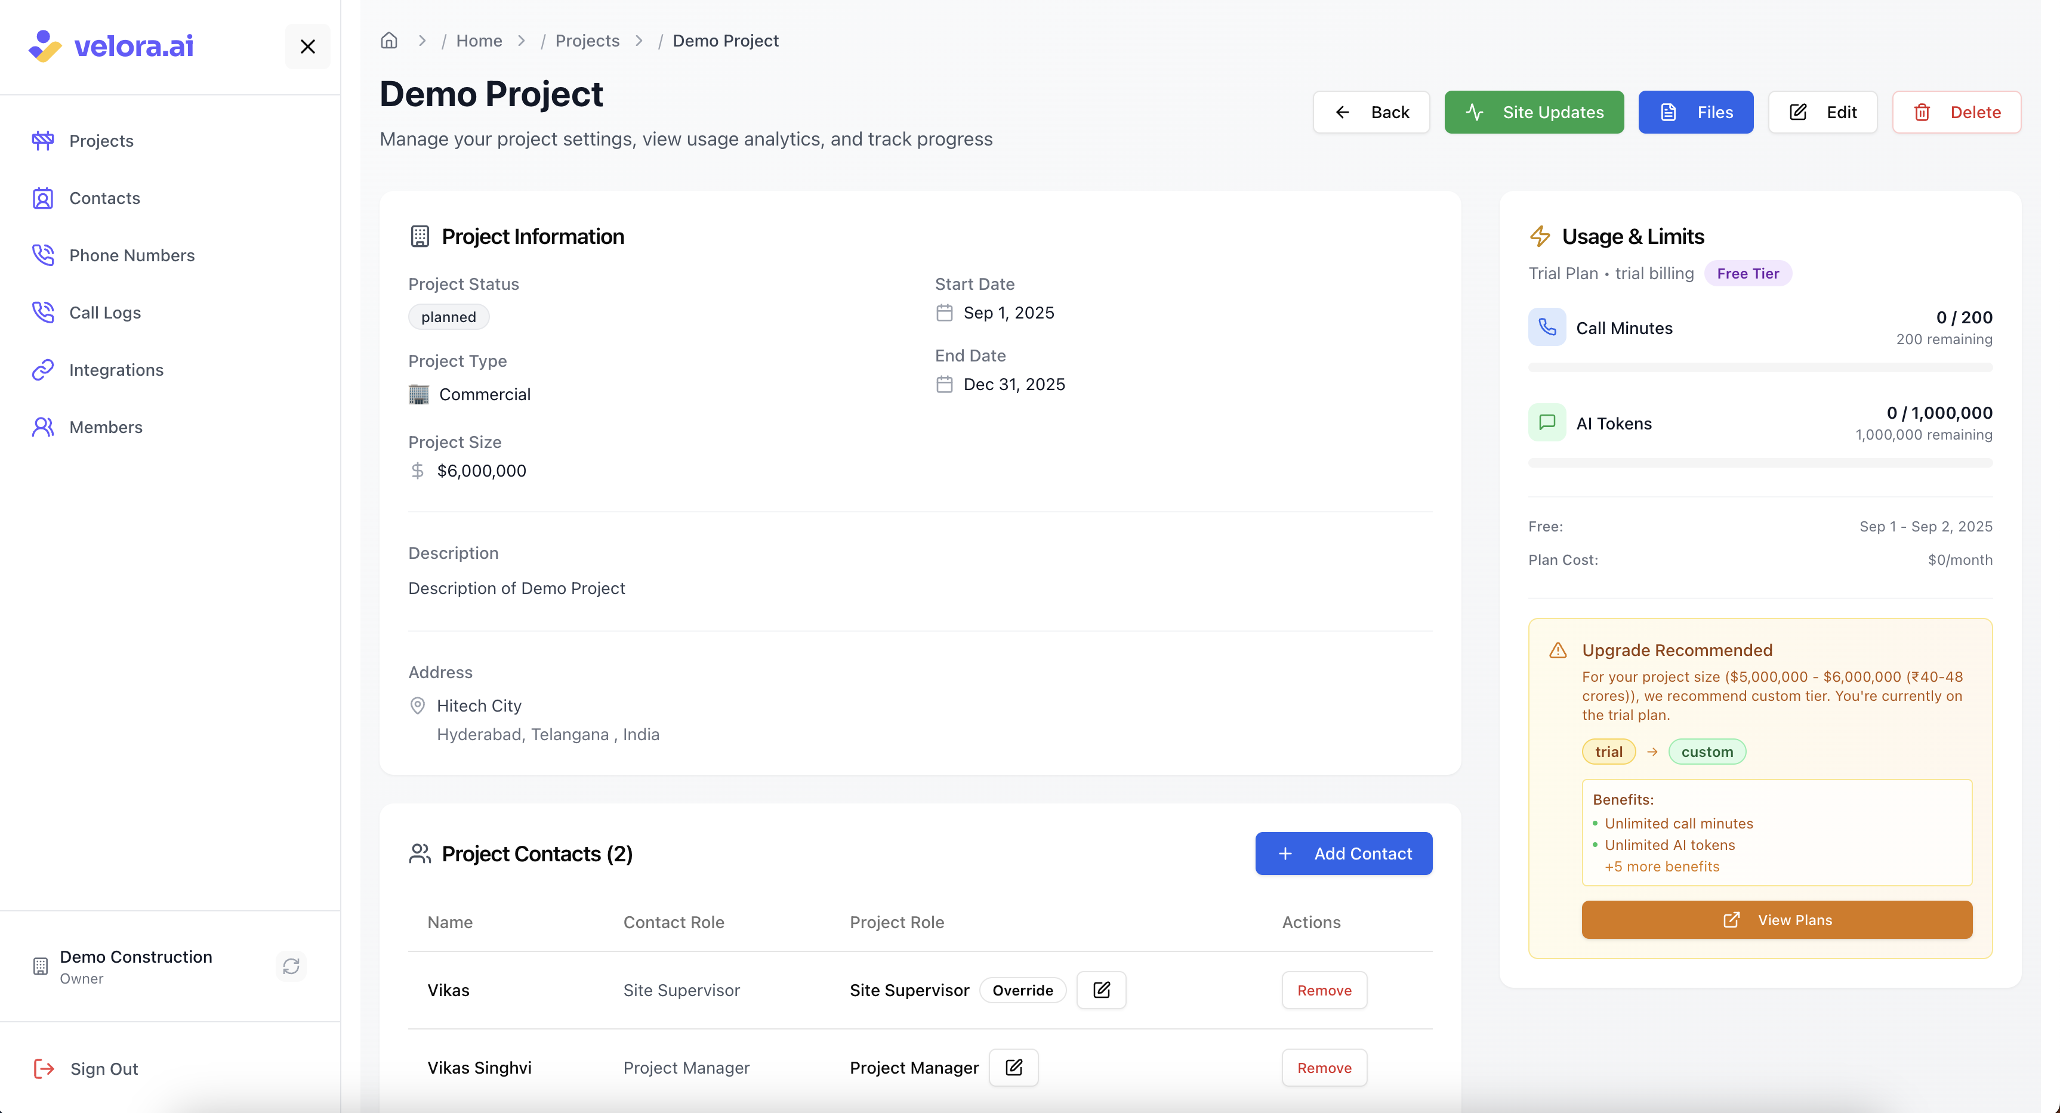
Task: Click the AI Tokens usage progress bar
Action: tap(1760, 463)
